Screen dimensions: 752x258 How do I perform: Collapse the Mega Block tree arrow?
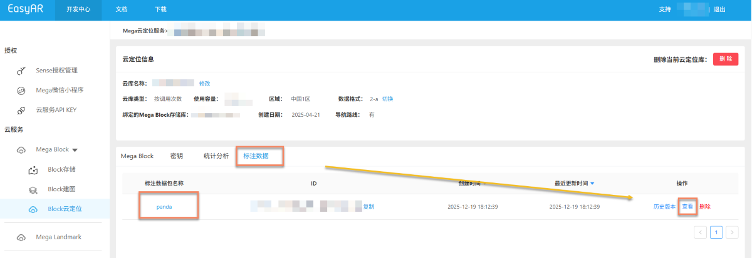(x=75, y=150)
